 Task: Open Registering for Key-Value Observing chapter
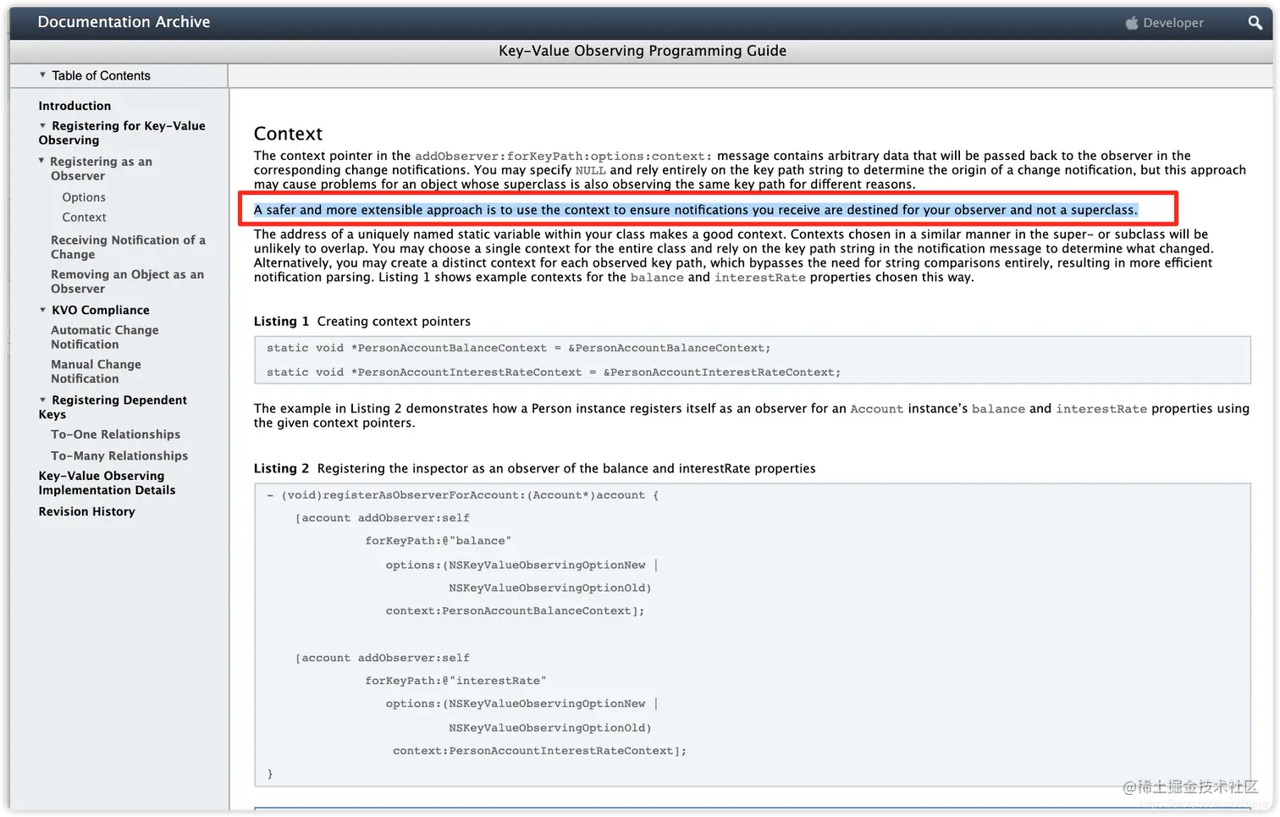coord(122,133)
